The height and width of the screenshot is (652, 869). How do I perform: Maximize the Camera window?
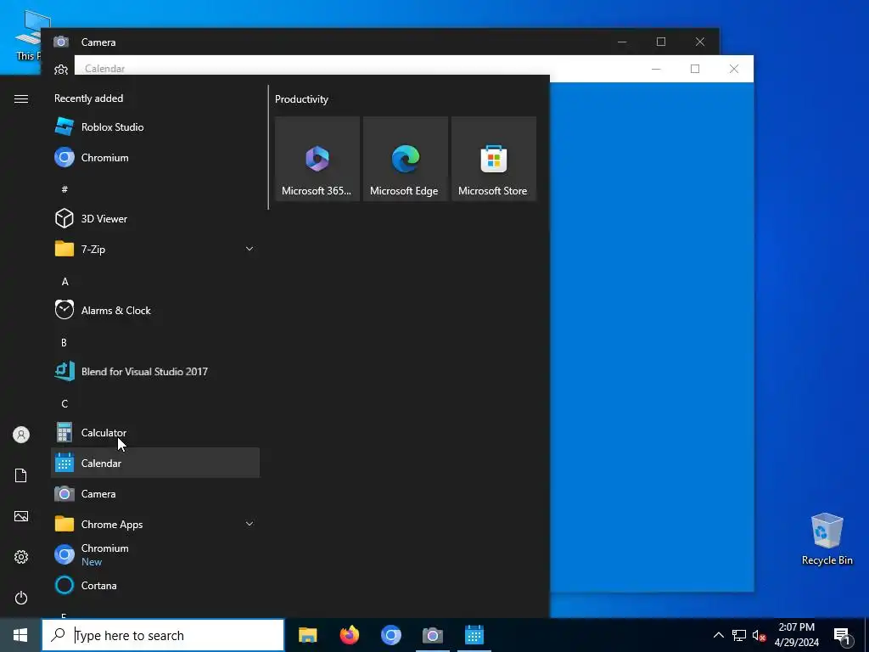point(661,42)
